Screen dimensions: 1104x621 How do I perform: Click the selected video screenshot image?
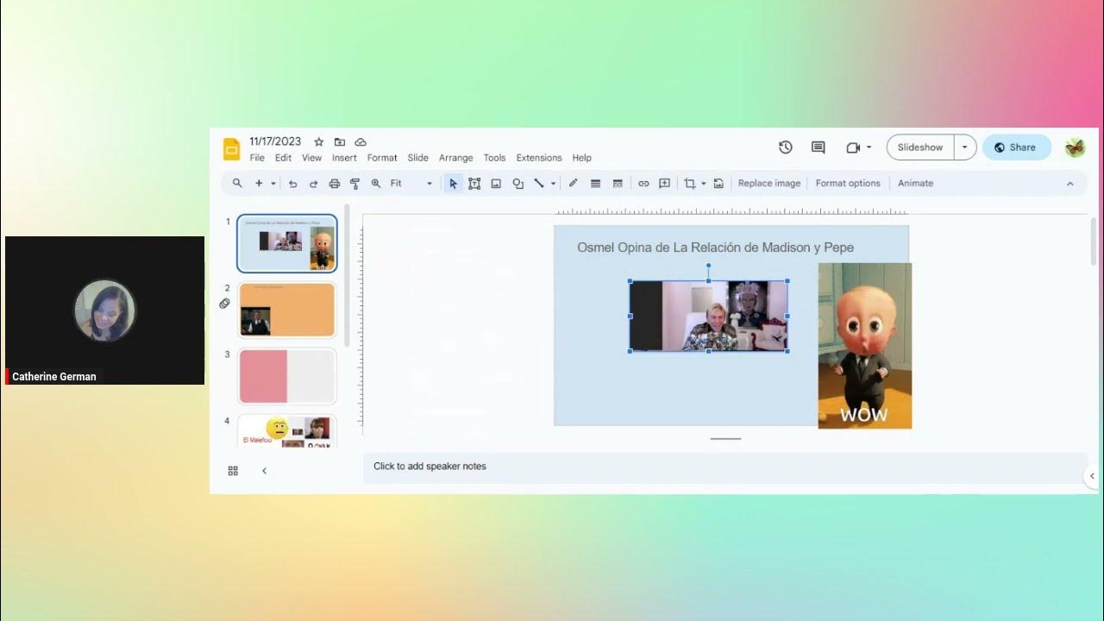tap(708, 316)
